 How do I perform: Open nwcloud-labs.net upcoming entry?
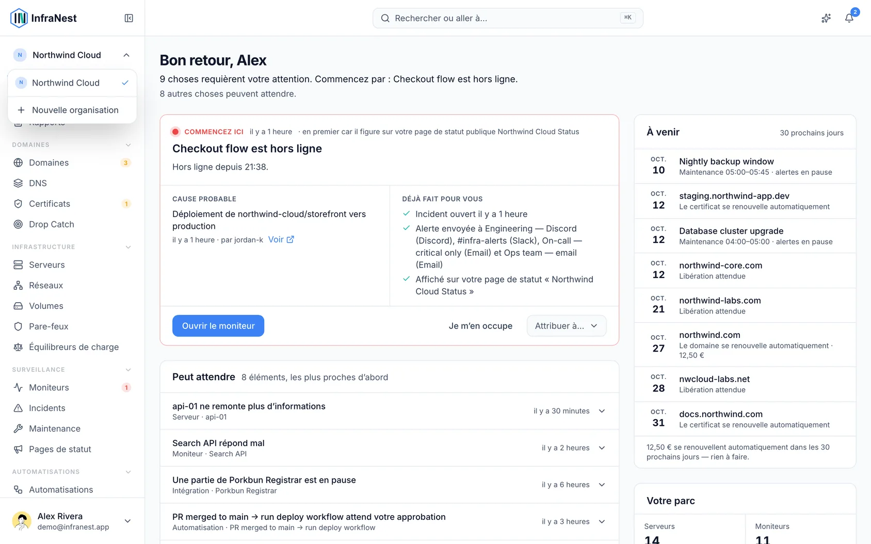(x=745, y=384)
